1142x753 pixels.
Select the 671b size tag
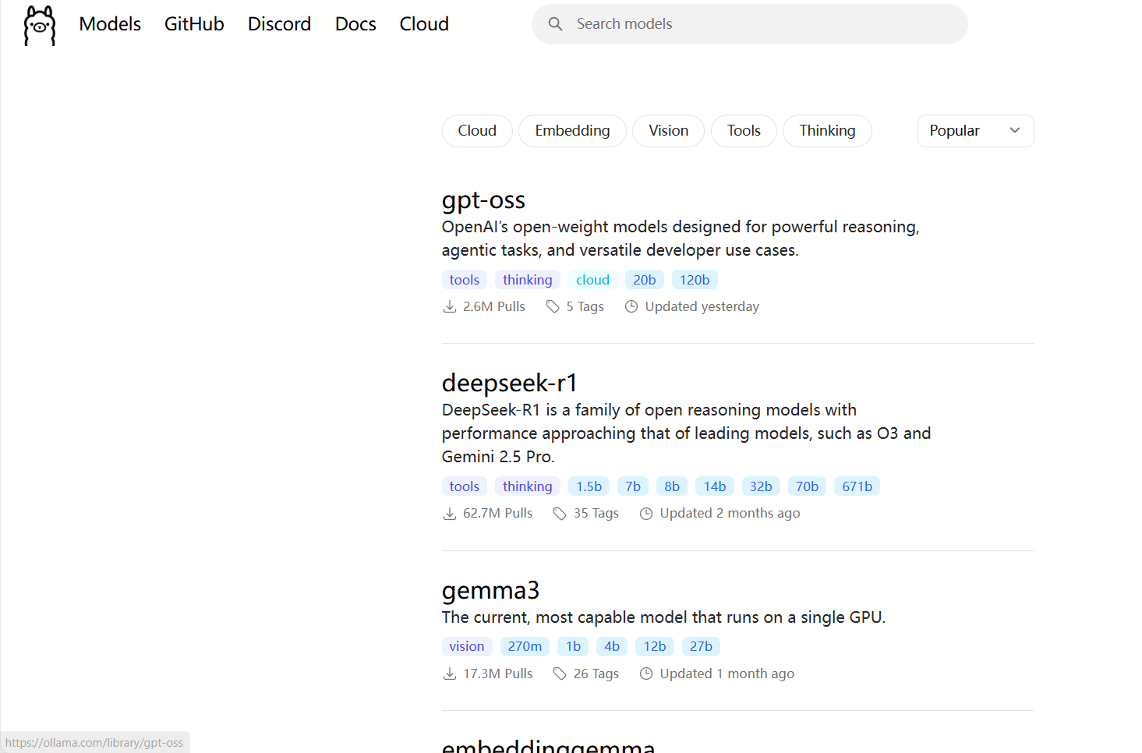(857, 486)
